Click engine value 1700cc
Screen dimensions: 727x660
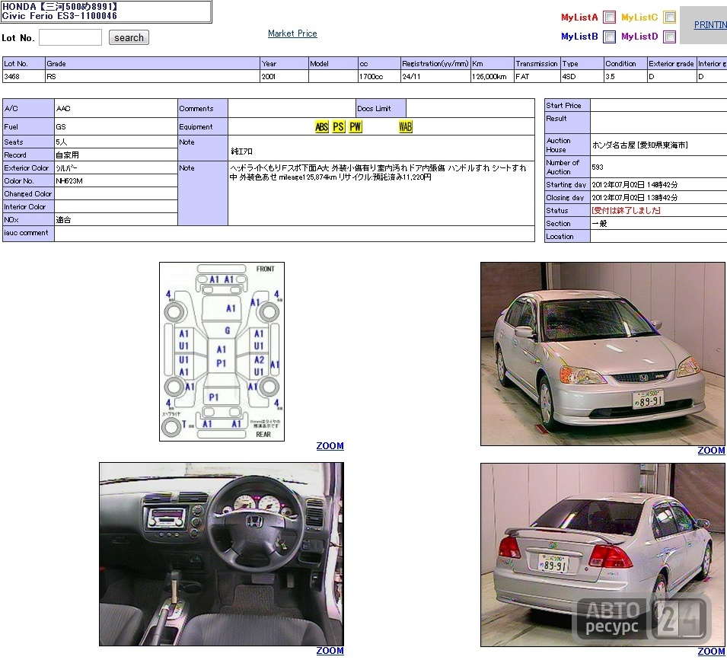(x=371, y=76)
